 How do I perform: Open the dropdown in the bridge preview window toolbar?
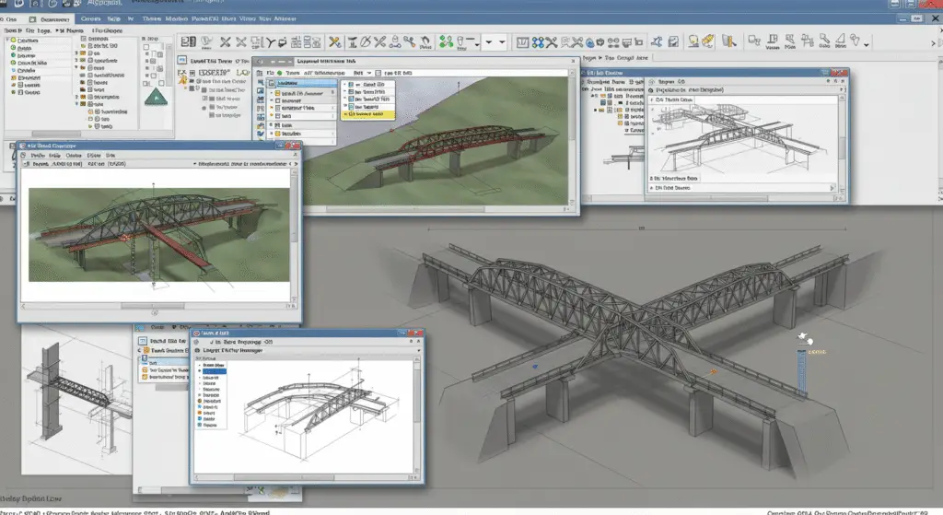click(195, 164)
